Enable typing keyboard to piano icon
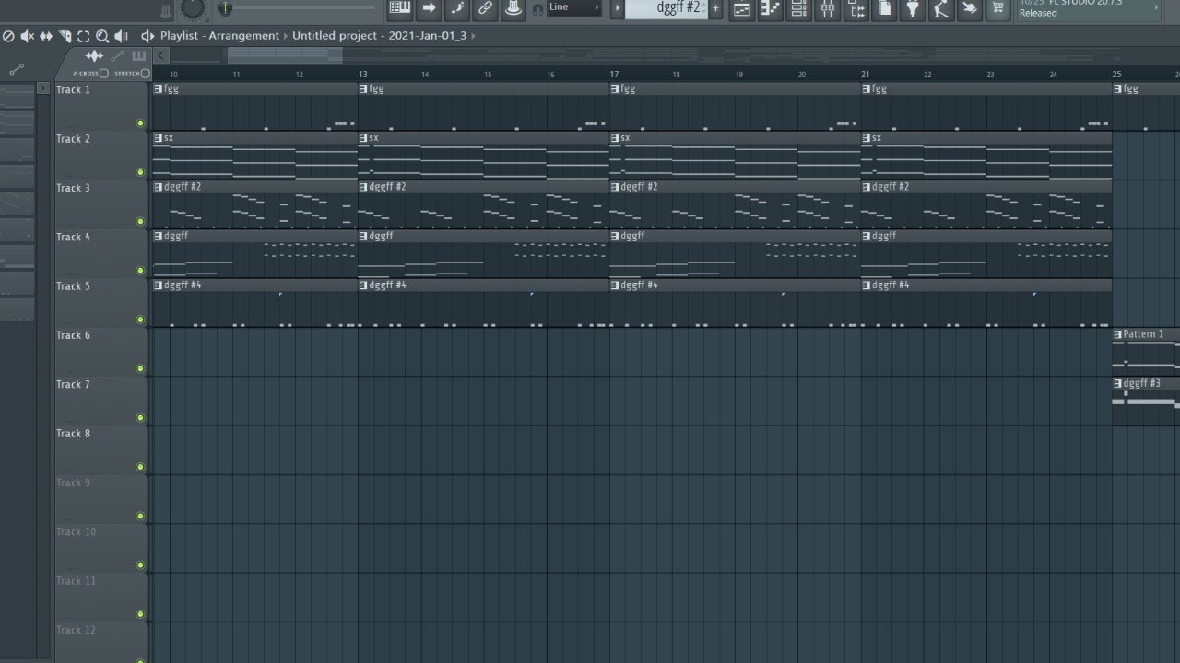Image resolution: width=1180 pixels, height=663 pixels. [399, 8]
